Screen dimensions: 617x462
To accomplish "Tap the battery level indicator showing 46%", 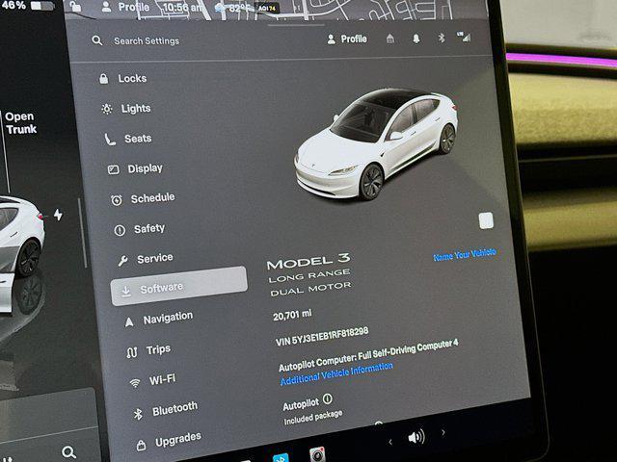I will pyautogui.click(x=27, y=5).
